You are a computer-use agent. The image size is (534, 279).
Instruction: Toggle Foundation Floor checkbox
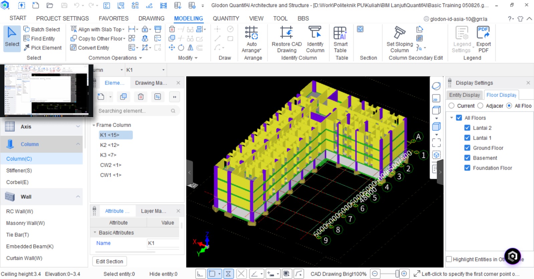coord(467,168)
